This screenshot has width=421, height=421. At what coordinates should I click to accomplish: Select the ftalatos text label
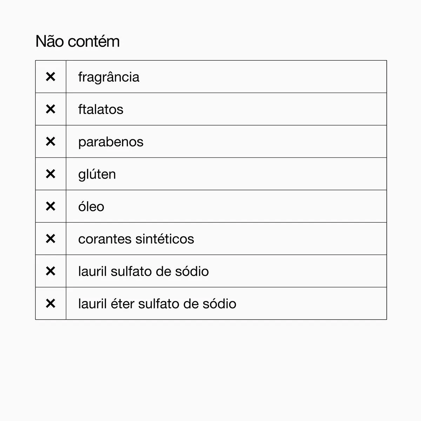pos(101,109)
